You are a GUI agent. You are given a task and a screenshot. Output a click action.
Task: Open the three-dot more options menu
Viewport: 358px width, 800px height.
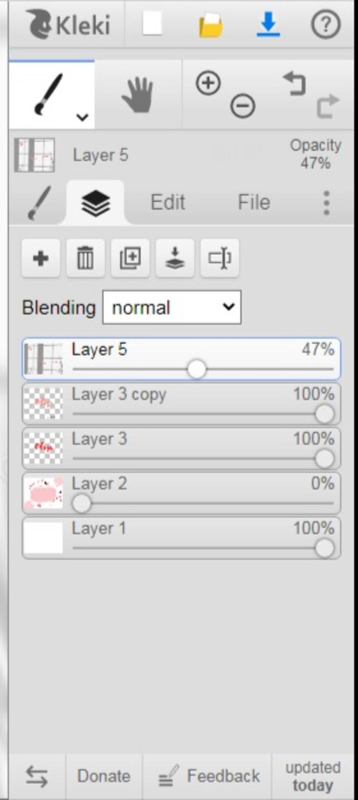click(x=327, y=203)
